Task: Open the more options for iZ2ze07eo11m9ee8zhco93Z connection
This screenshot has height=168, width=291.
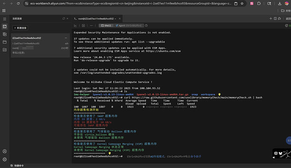Action: [x=66, y=38]
